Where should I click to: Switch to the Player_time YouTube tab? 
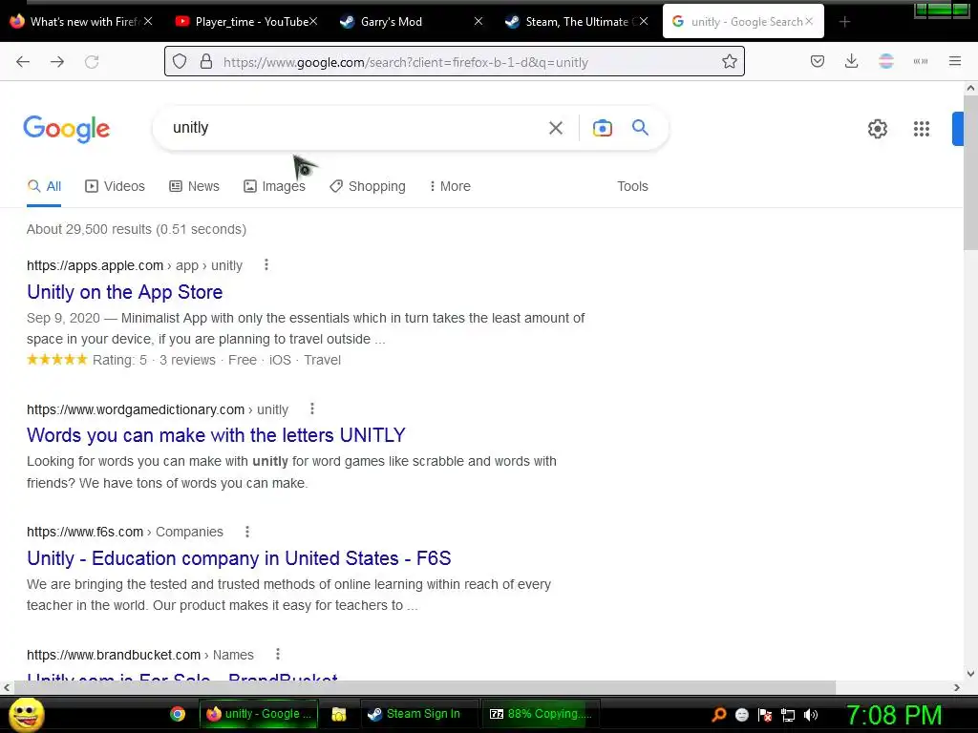pyautogui.click(x=245, y=22)
